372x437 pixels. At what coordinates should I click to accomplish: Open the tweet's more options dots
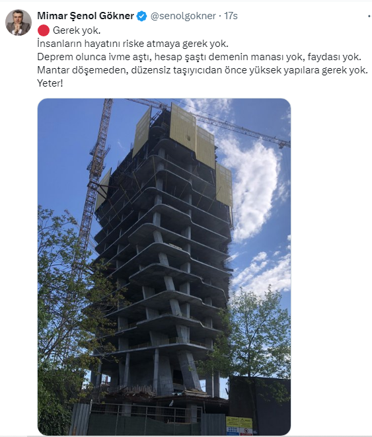[x=369, y=17]
